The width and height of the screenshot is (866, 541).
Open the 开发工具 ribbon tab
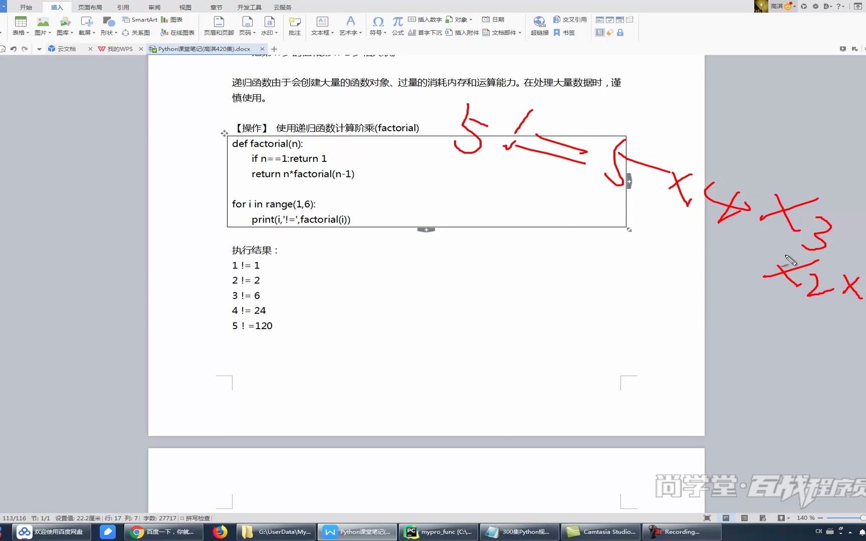(x=249, y=7)
